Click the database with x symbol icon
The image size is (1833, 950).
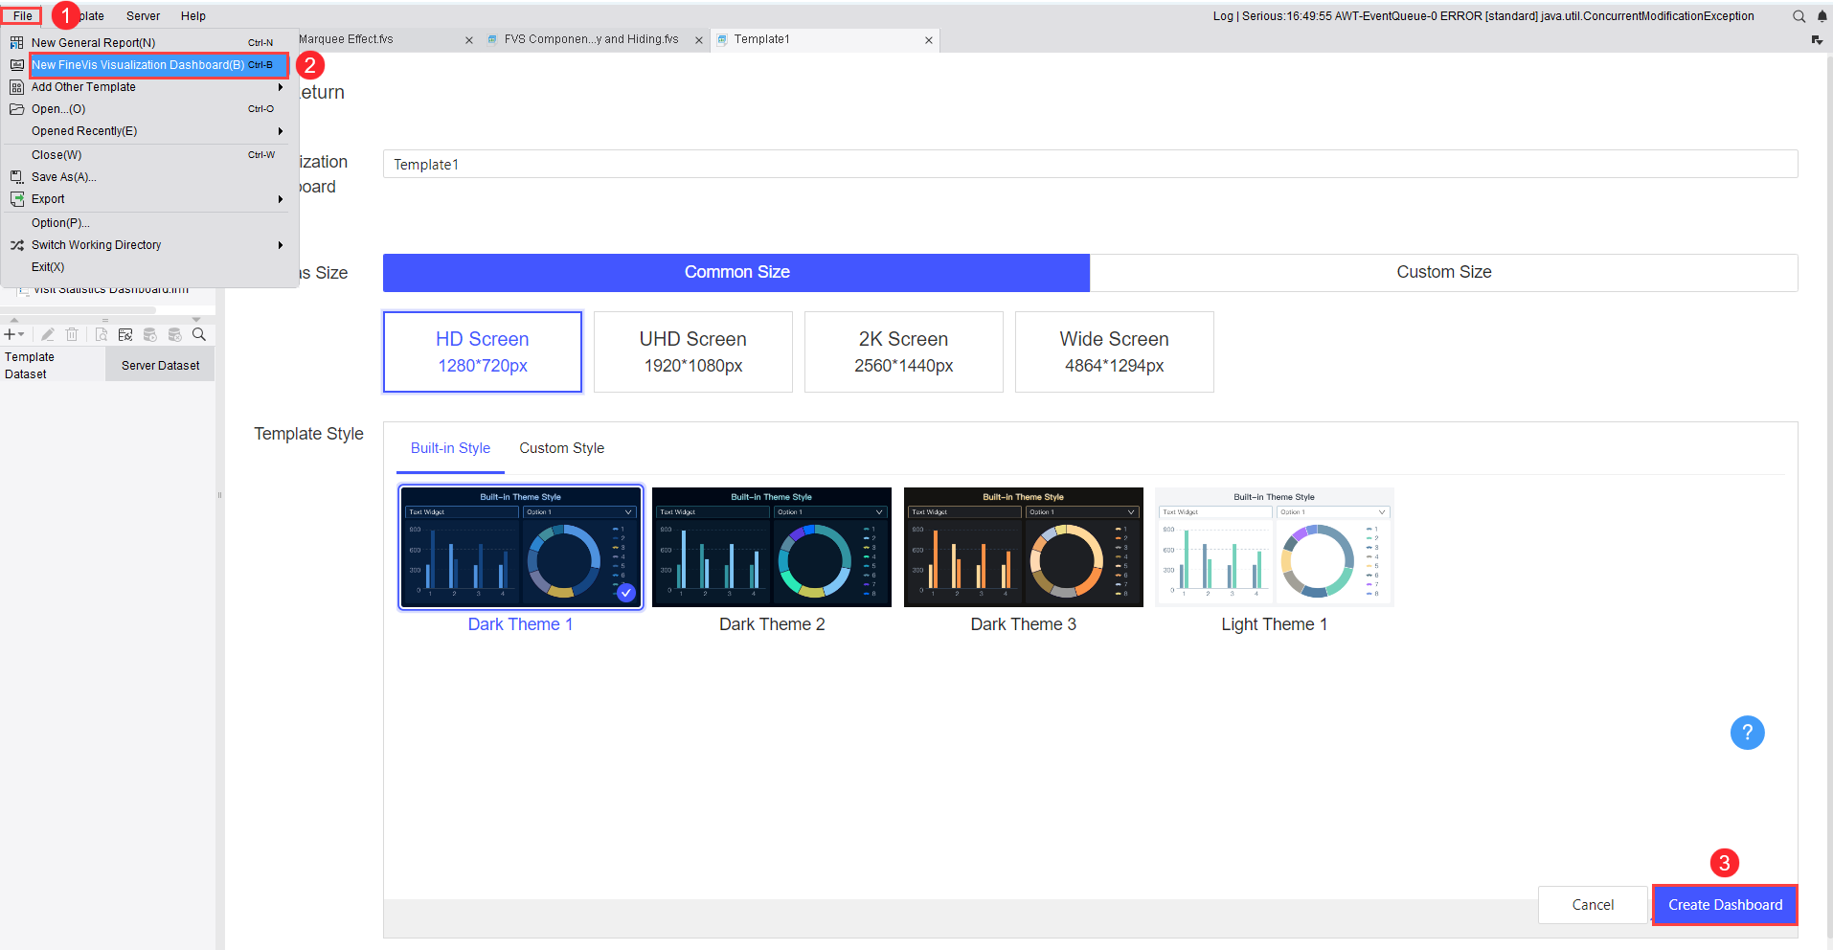pos(174,334)
